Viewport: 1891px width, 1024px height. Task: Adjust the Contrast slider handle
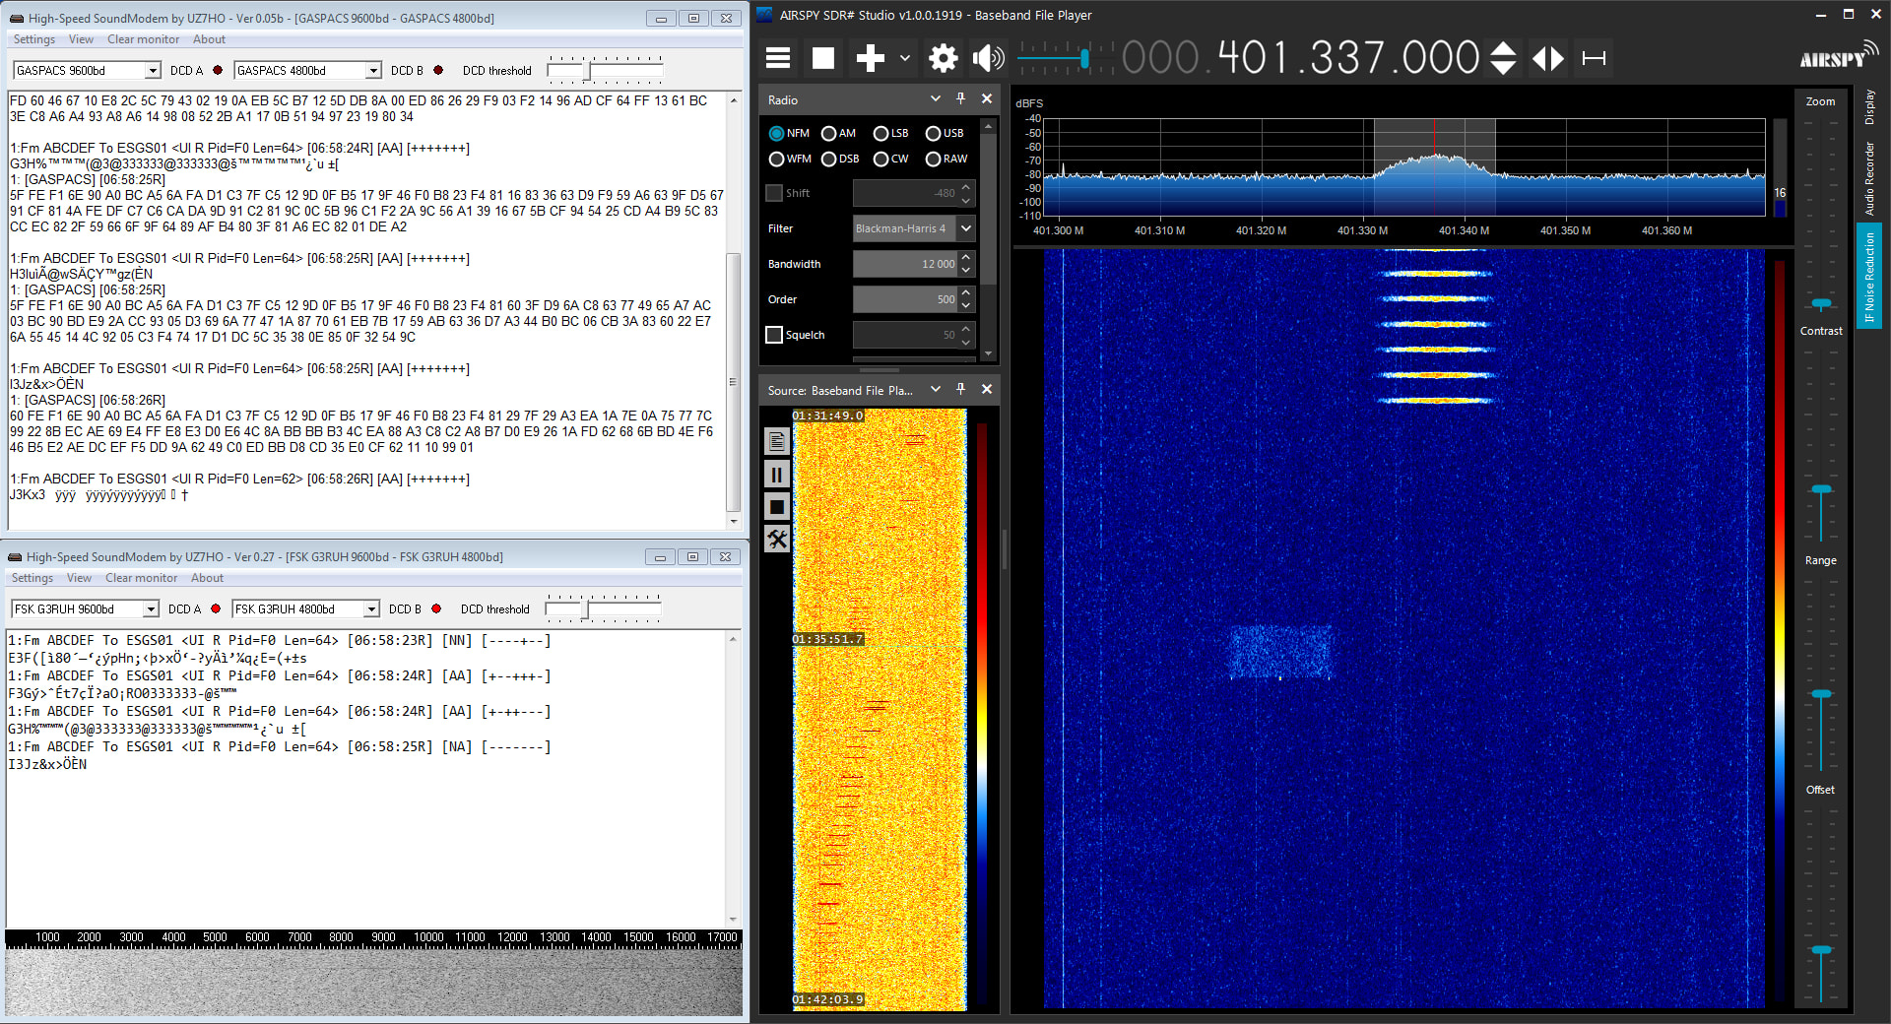coord(1821,303)
